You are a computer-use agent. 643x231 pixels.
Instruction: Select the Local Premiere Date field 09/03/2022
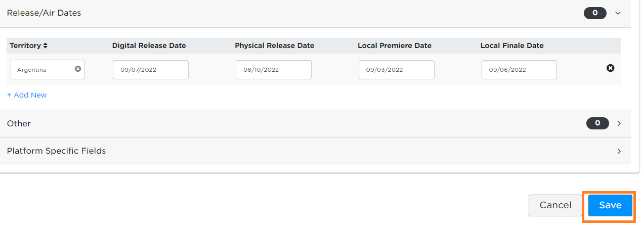click(397, 70)
